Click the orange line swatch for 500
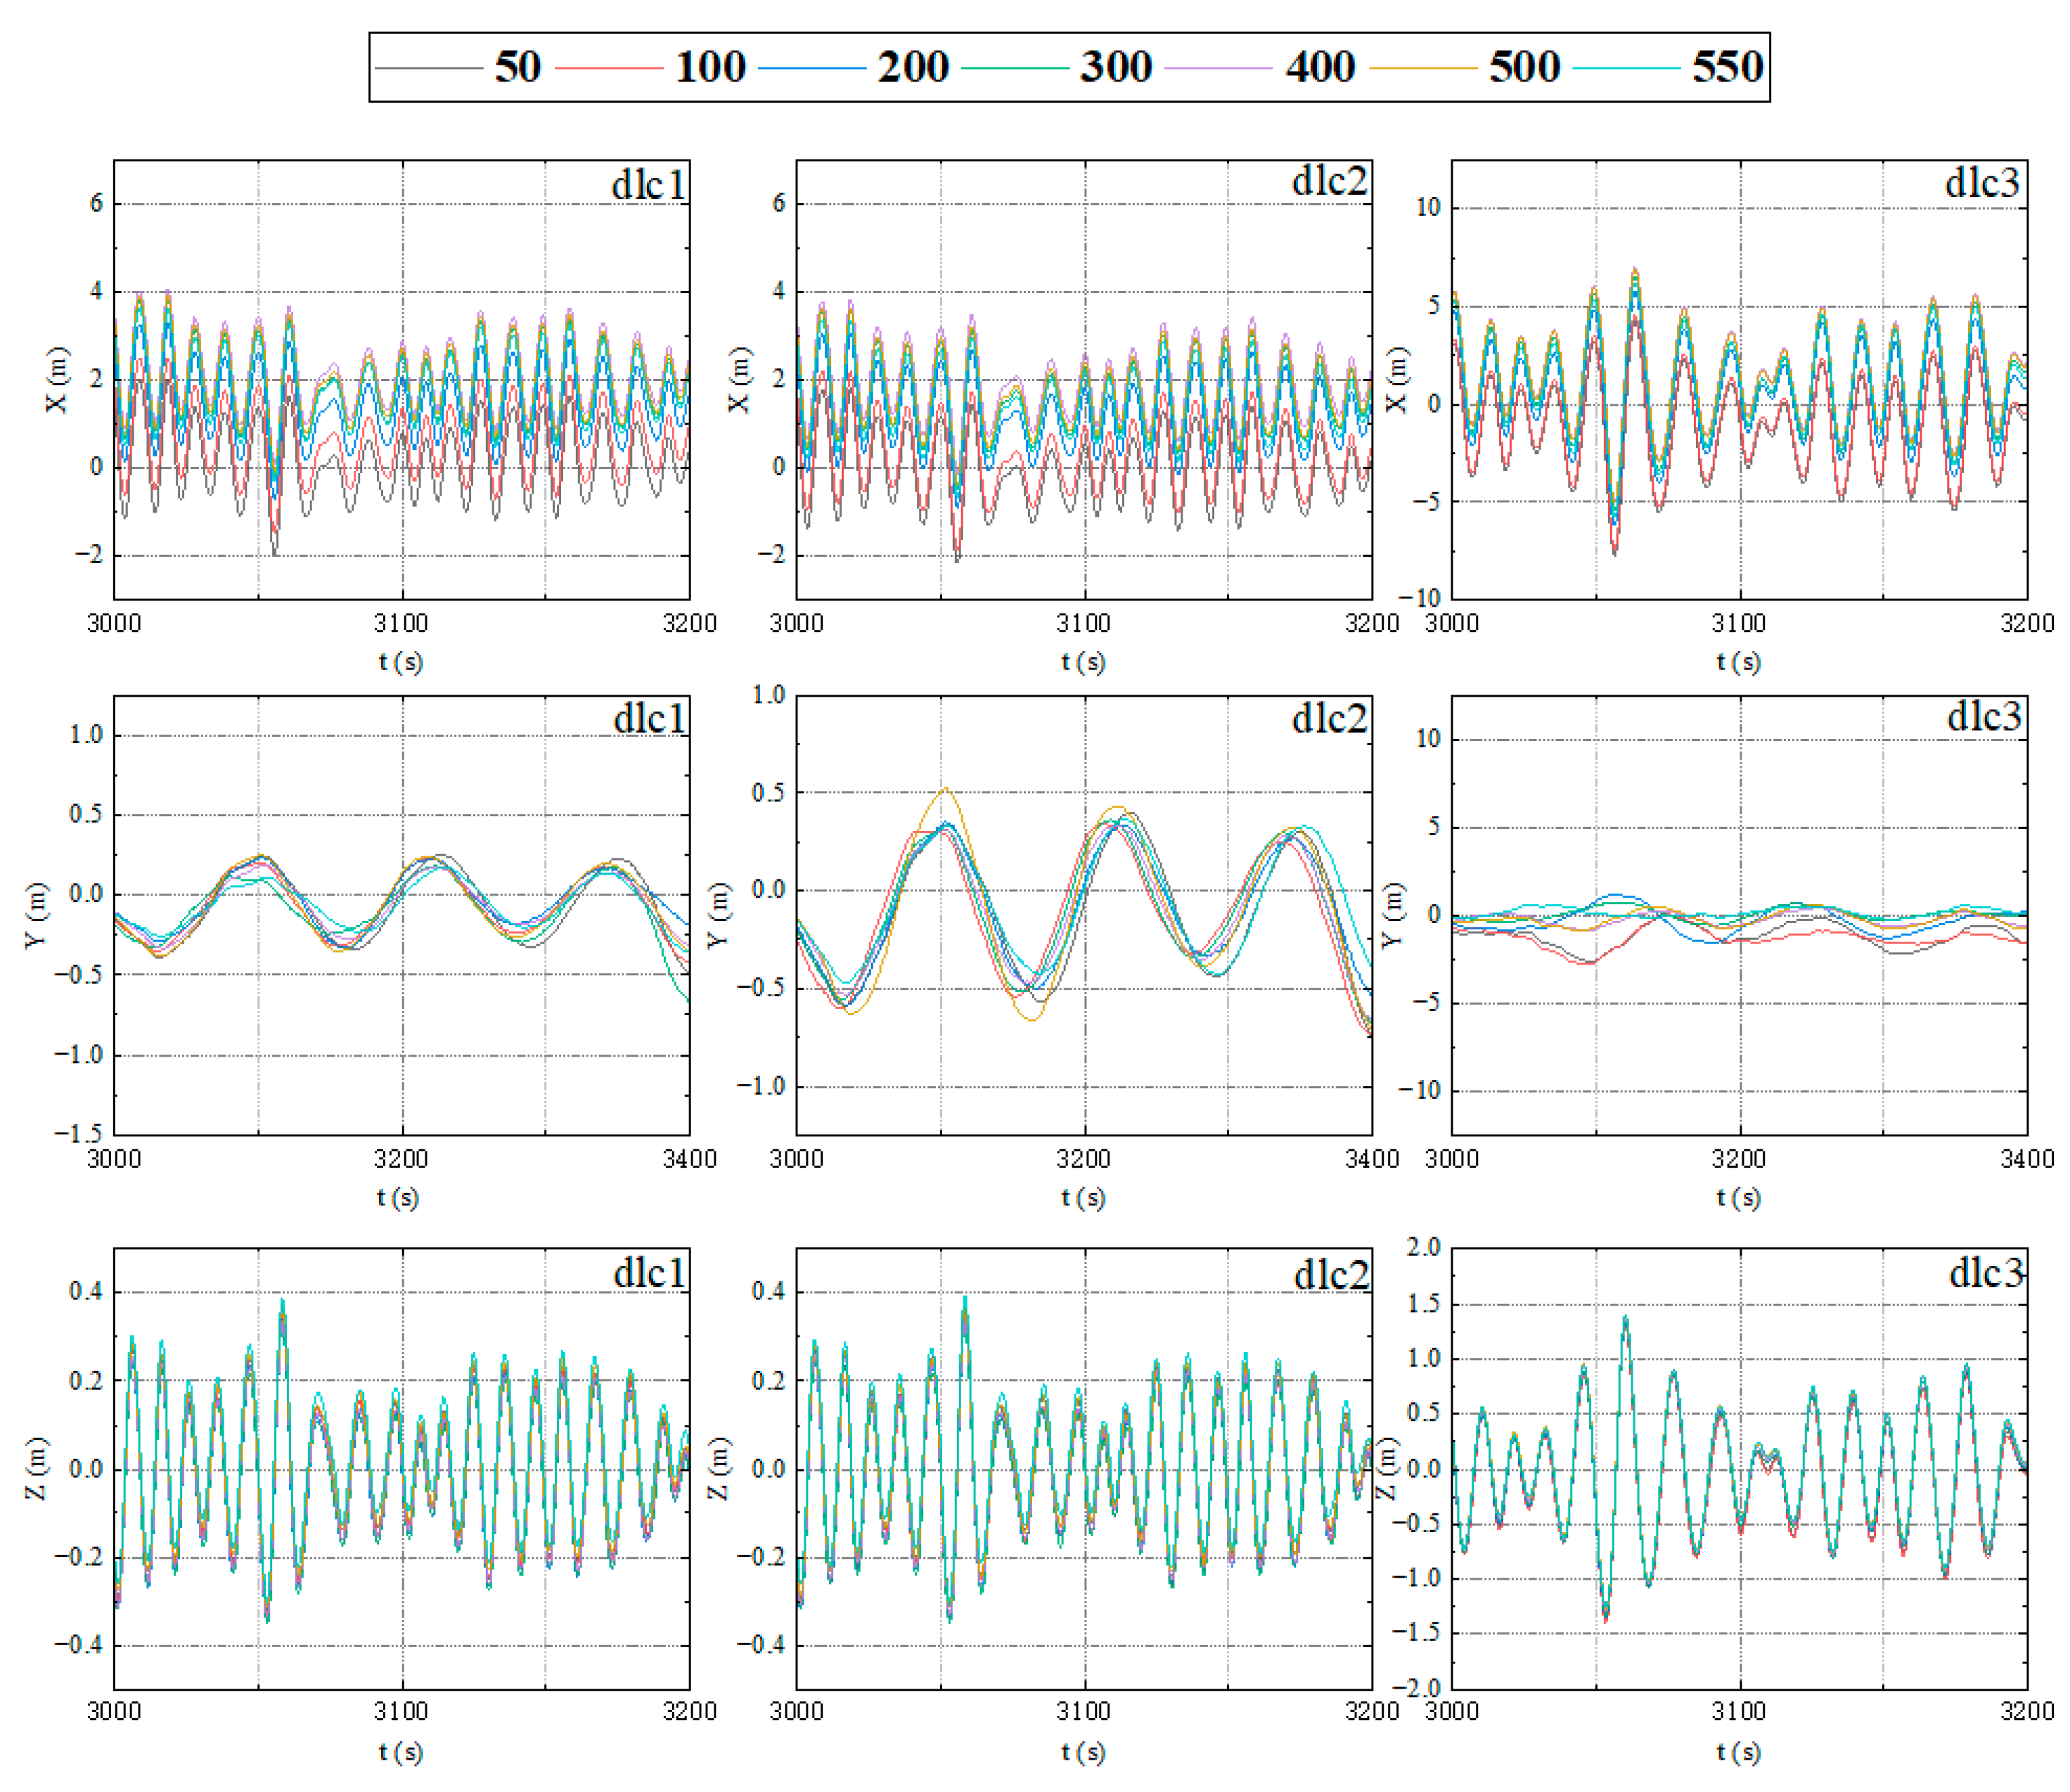This screenshot has width=2070, height=1792. [1423, 68]
